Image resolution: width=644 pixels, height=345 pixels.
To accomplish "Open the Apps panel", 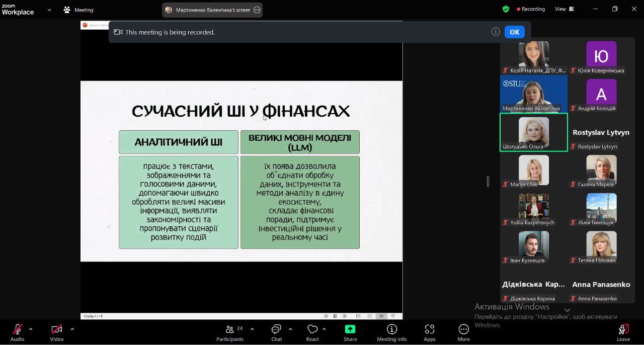I will pyautogui.click(x=429, y=332).
